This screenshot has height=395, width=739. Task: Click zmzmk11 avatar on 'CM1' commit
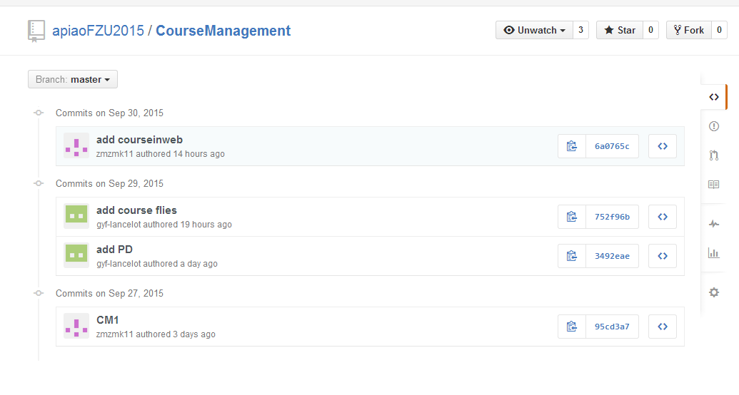click(76, 327)
